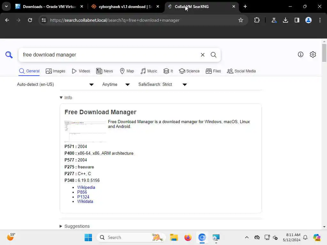Collapse the Info section

[x=66, y=98]
